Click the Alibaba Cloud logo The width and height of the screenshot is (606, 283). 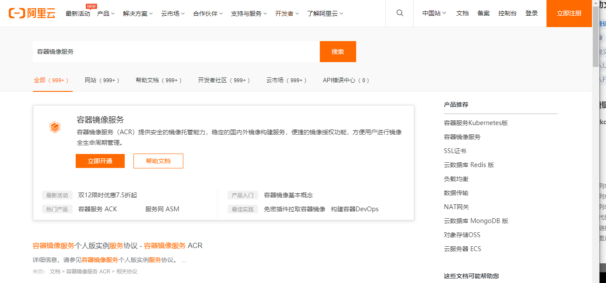click(x=32, y=13)
